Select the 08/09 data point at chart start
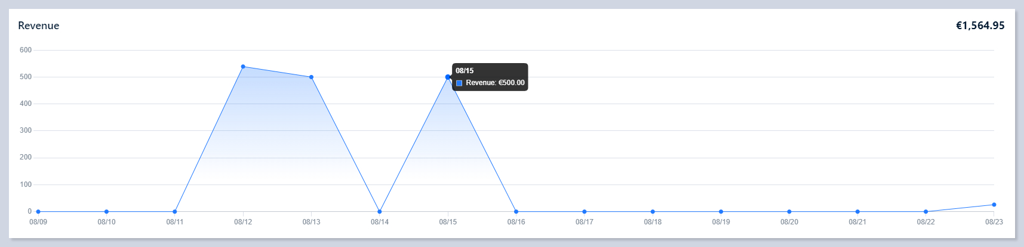This screenshot has width=1024, height=247. 38,211
